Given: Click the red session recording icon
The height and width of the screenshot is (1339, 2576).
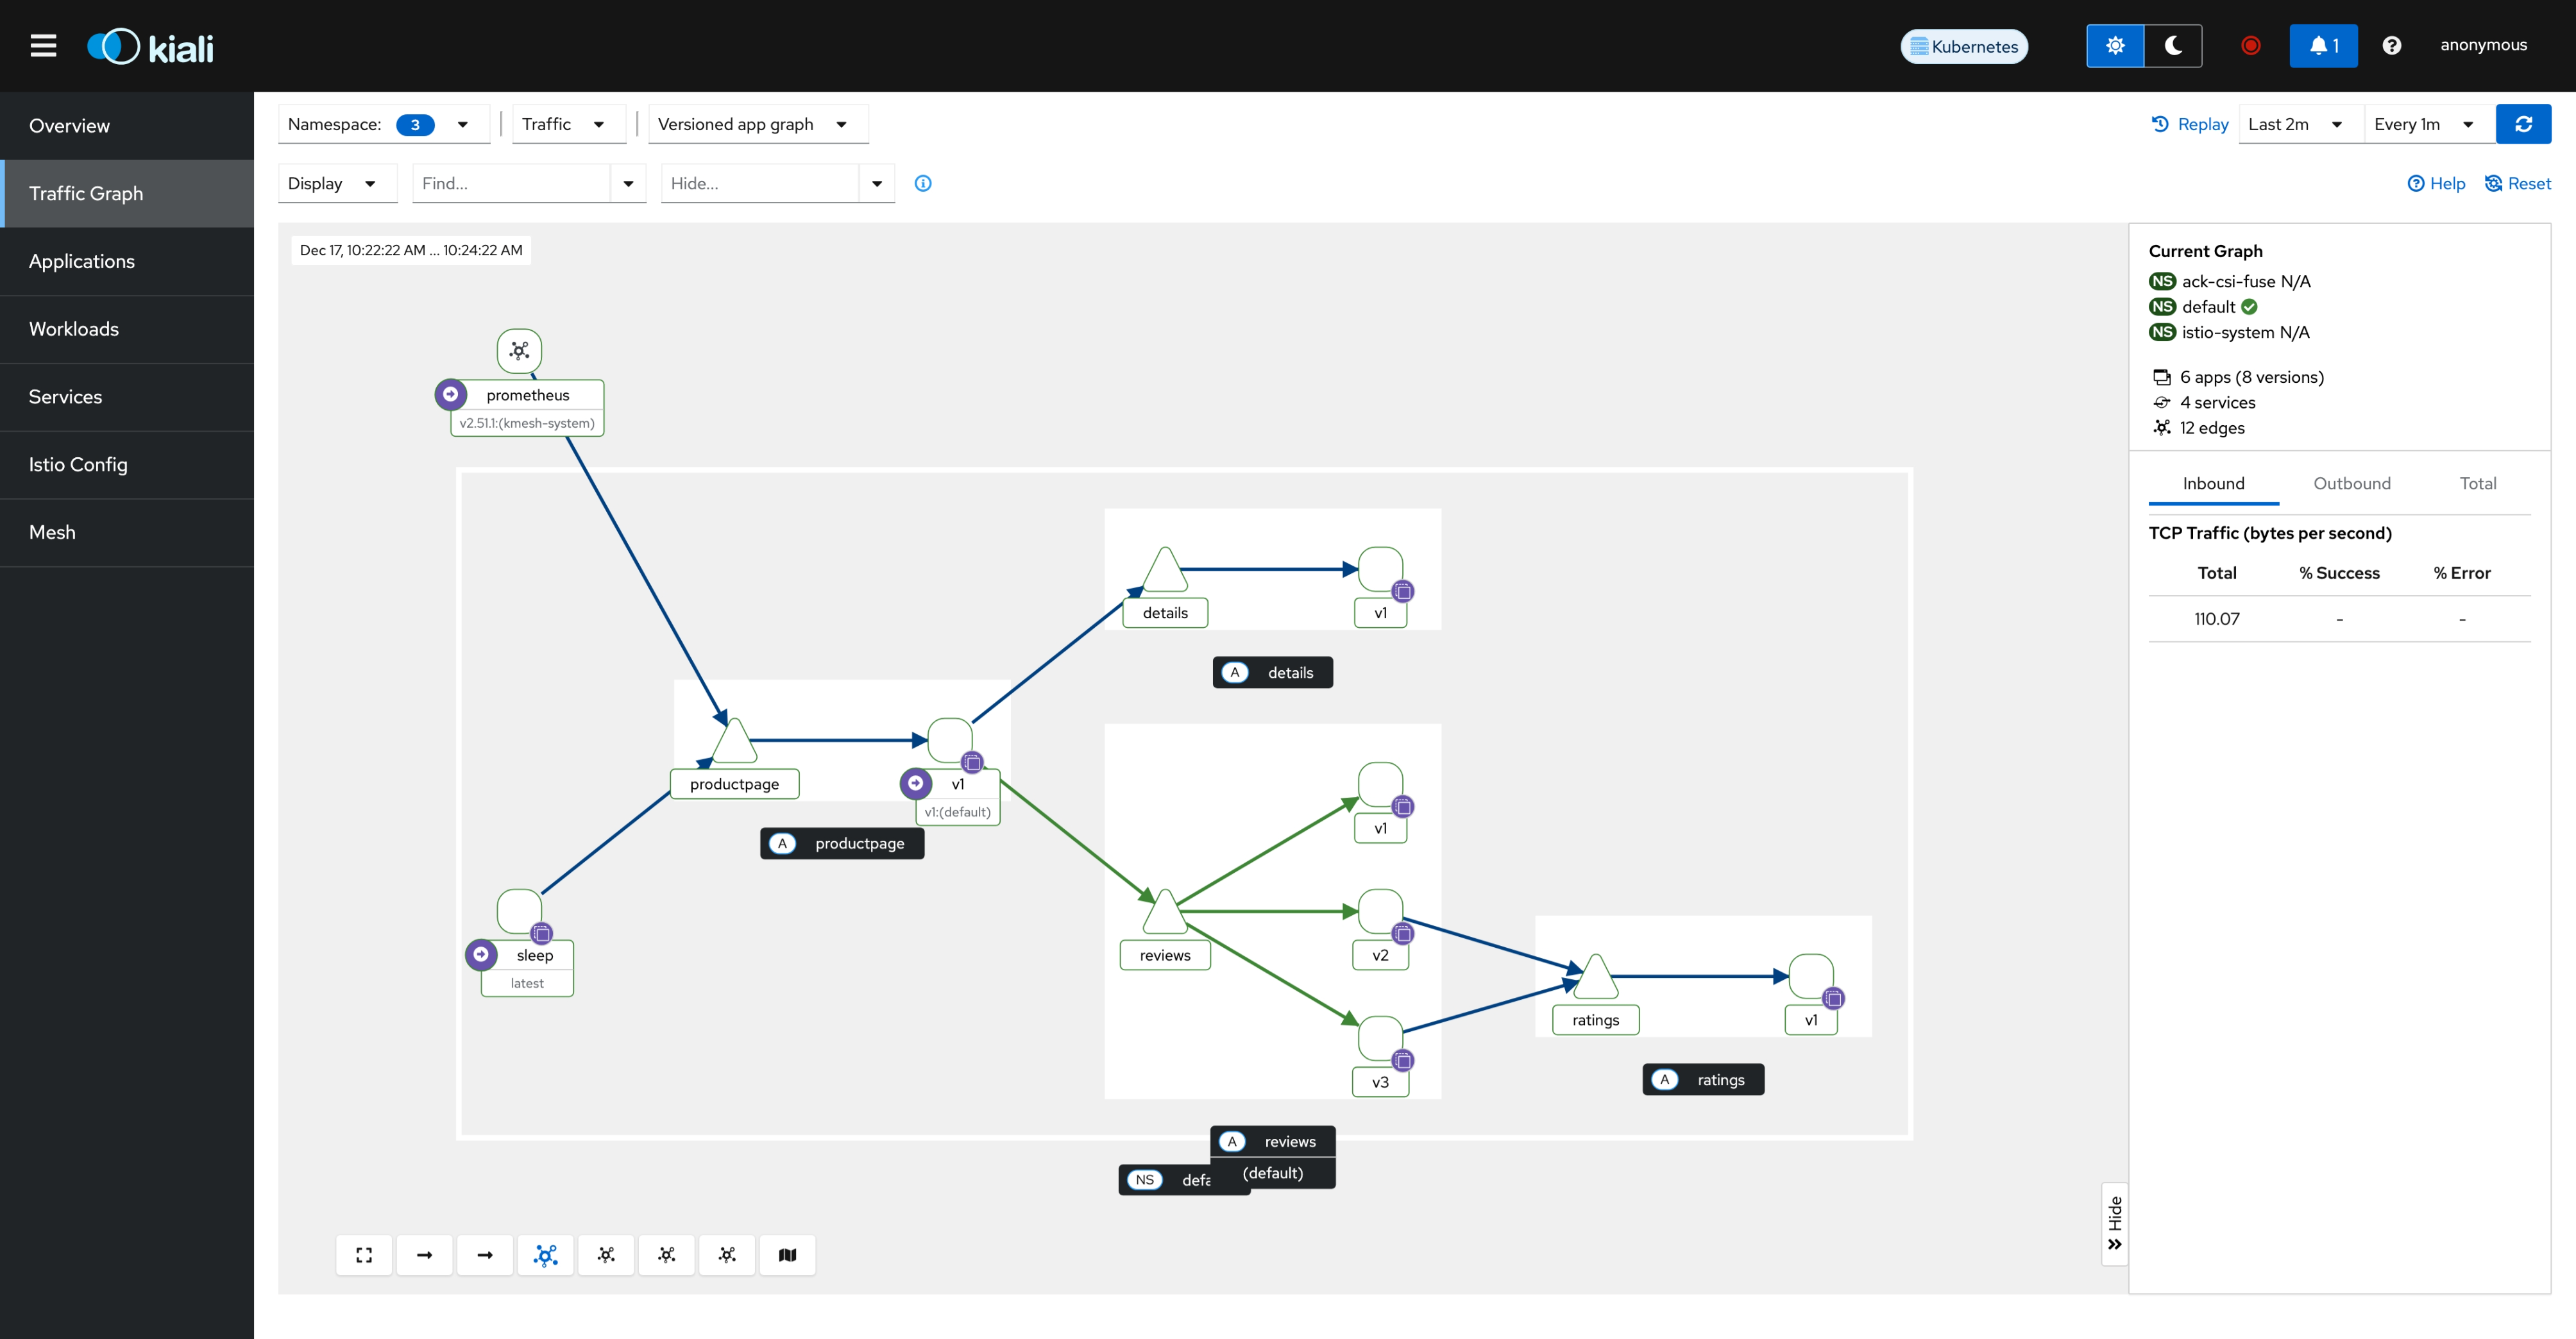Looking at the screenshot, I should coord(2250,46).
